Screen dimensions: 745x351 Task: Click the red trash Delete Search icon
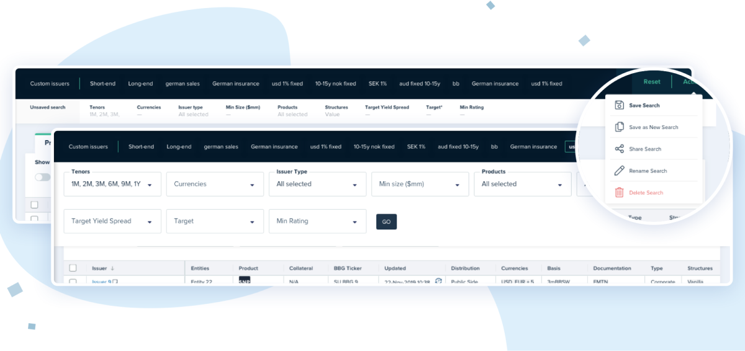tap(619, 193)
